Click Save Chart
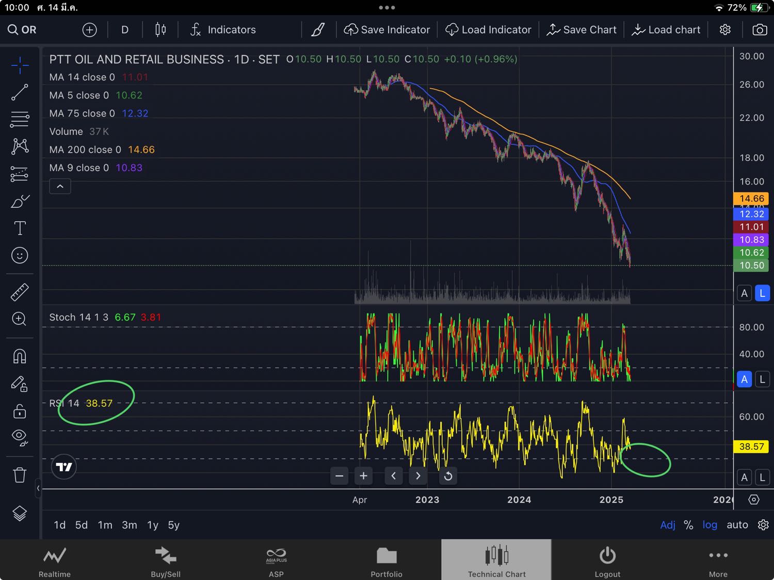Viewport: 774px width, 580px height. point(582,30)
